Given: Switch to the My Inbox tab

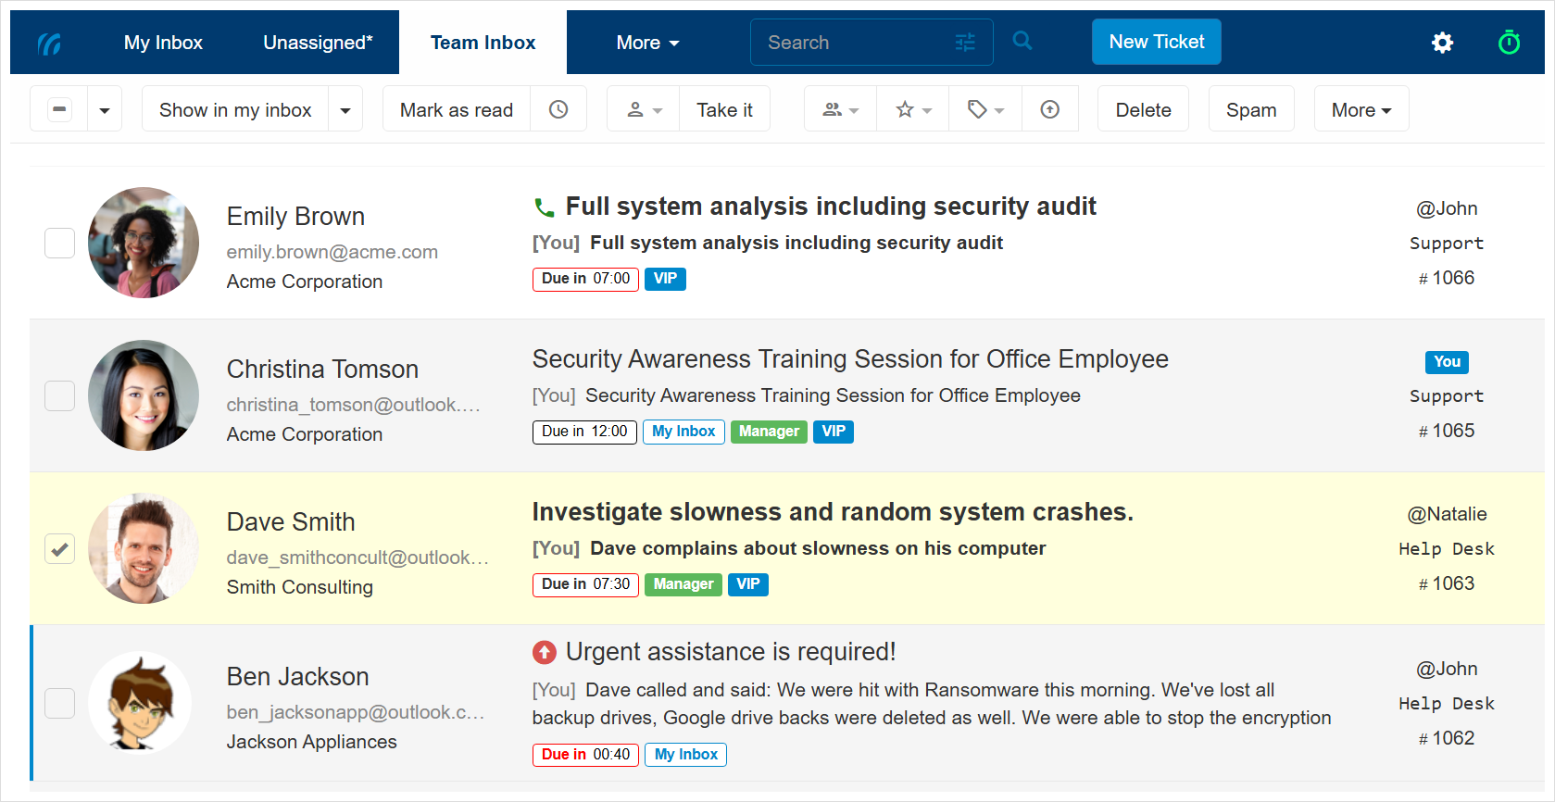Looking at the screenshot, I should point(163,43).
